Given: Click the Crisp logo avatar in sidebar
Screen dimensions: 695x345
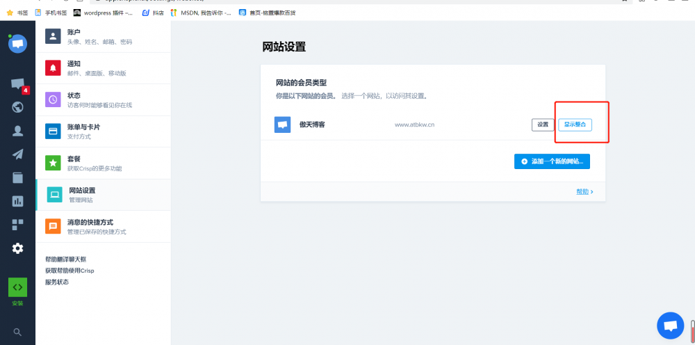Looking at the screenshot, I should [x=18, y=43].
